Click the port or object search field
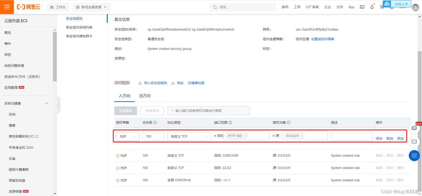 209,111
